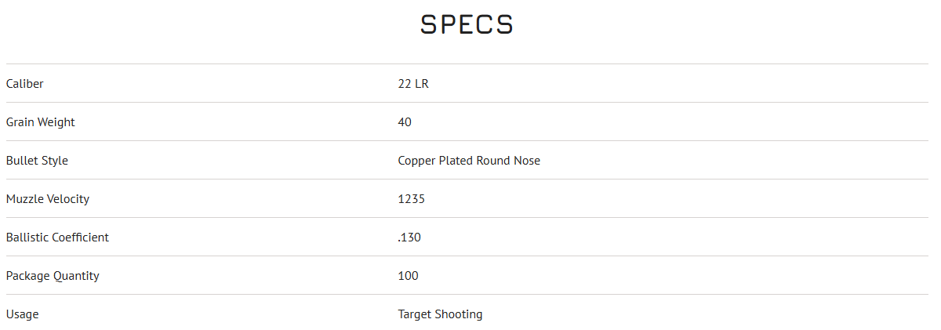Select the 22 LR caliber value
941x330 pixels.
[x=413, y=84]
